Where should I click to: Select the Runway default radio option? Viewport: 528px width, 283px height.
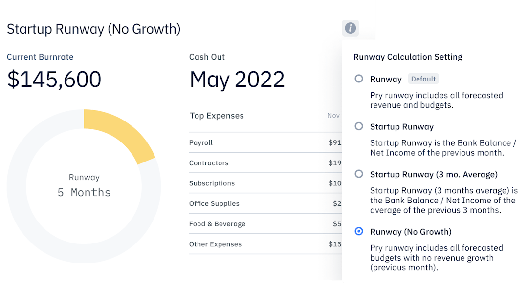point(359,79)
